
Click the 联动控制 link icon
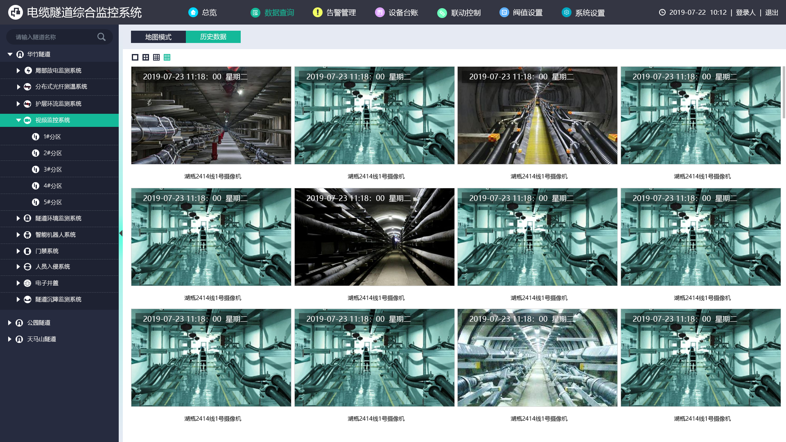[442, 13]
